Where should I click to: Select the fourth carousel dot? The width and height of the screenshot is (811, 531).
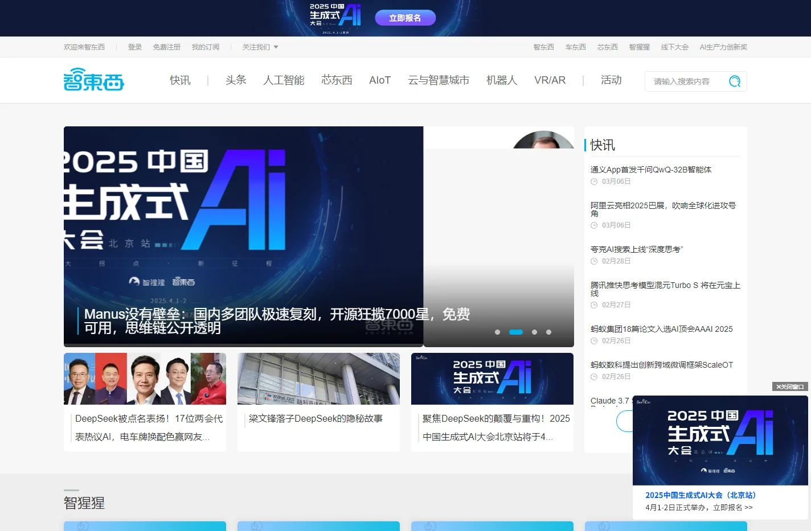[x=549, y=332]
